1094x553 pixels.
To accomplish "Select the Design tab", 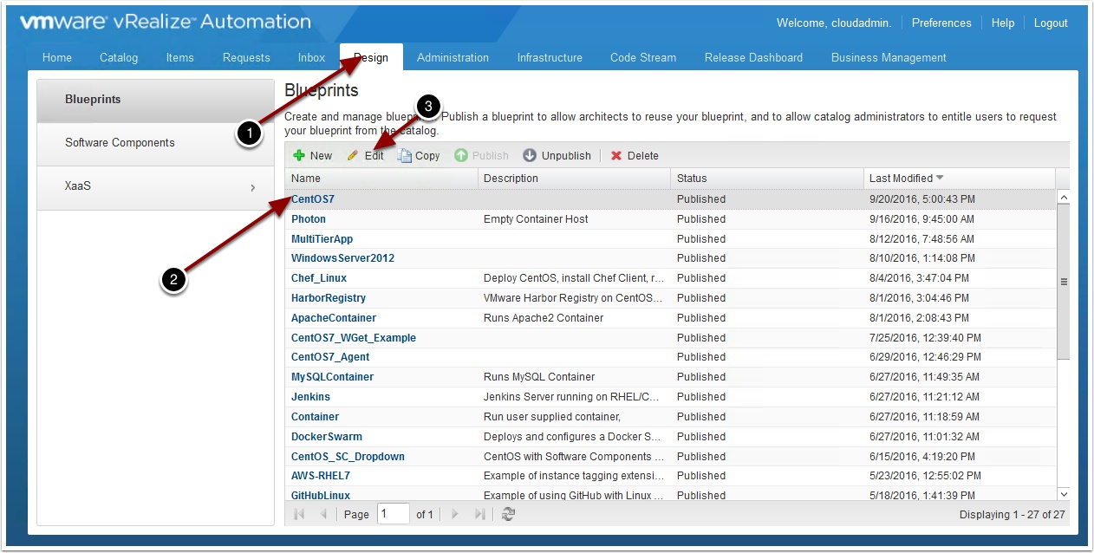I will tap(371, 57).
